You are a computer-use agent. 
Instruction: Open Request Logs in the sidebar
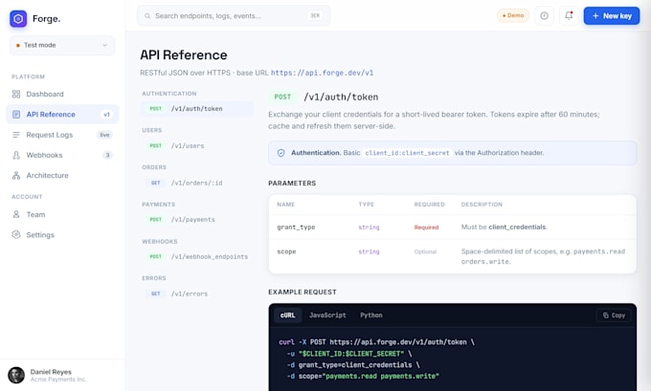62,135
